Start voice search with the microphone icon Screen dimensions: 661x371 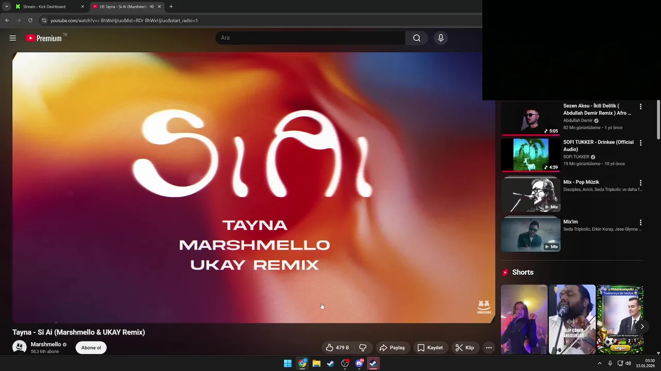pyautogui.click(x=440, y=38)
